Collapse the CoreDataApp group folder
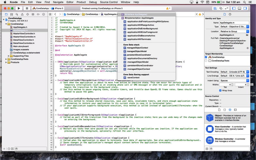256x160 pixels. point(6,24)
